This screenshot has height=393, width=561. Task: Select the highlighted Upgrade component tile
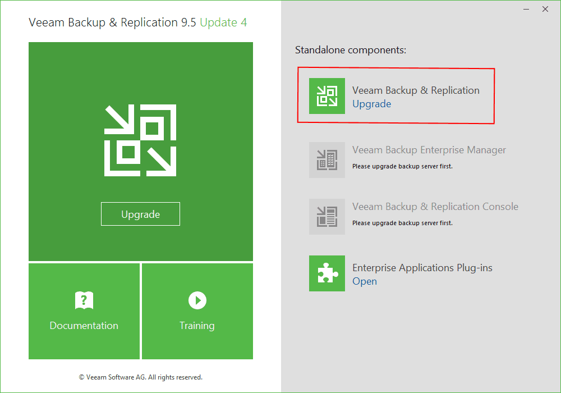(x=396, y=96)
